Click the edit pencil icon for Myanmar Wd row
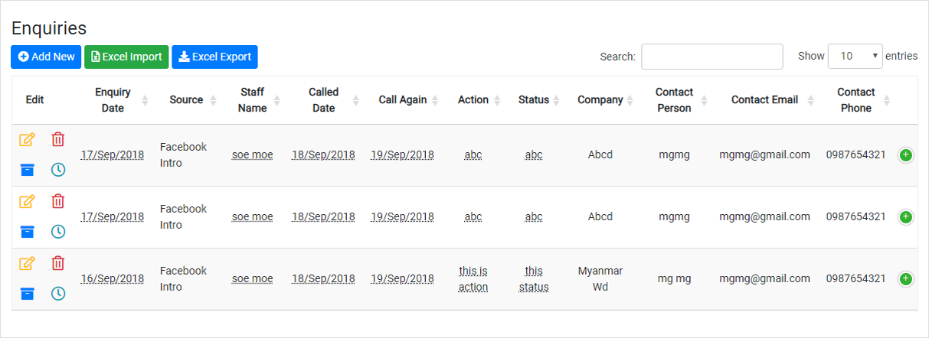Screen dimensions: 929x338 (27, 263)
